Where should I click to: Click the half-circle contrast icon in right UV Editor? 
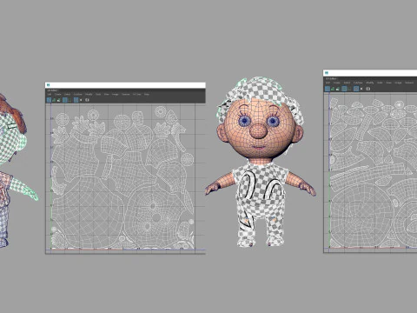coord(368,89)
